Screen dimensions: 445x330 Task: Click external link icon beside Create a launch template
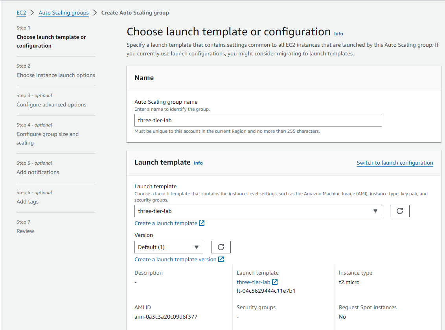coord(202,223)
